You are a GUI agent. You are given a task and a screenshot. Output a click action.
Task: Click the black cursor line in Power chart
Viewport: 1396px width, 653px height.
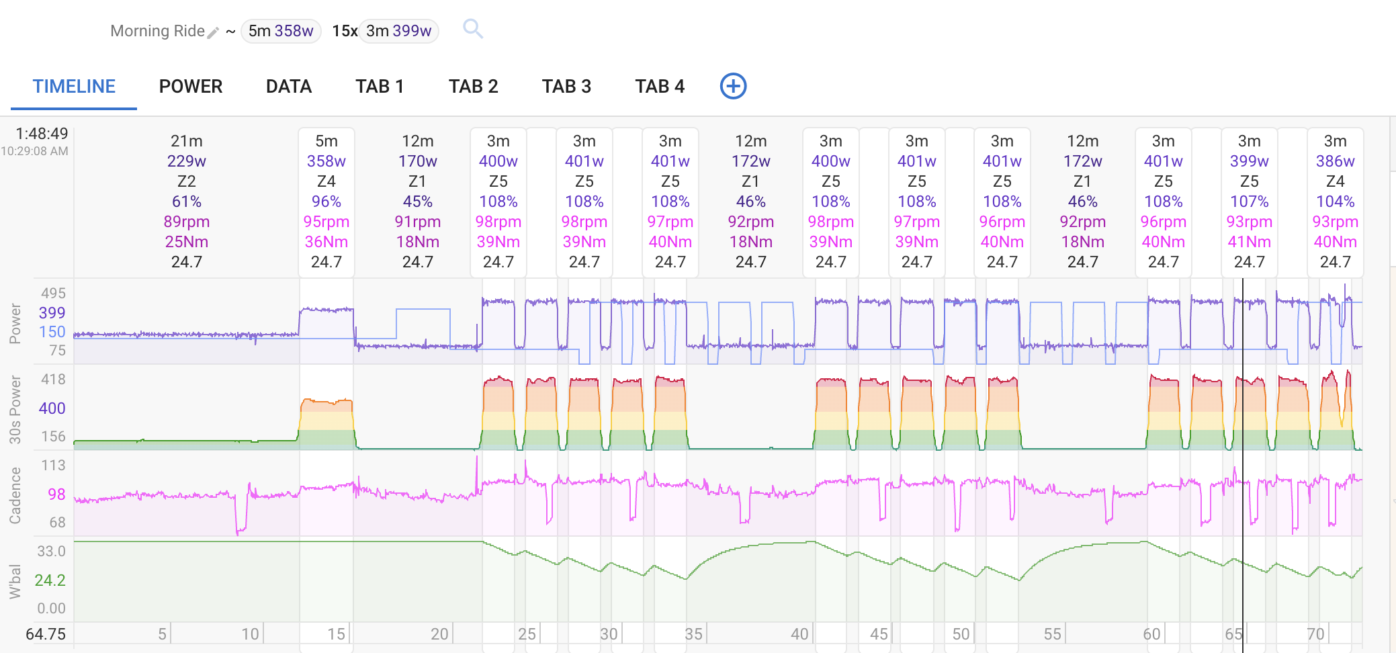coord(1243,321)
